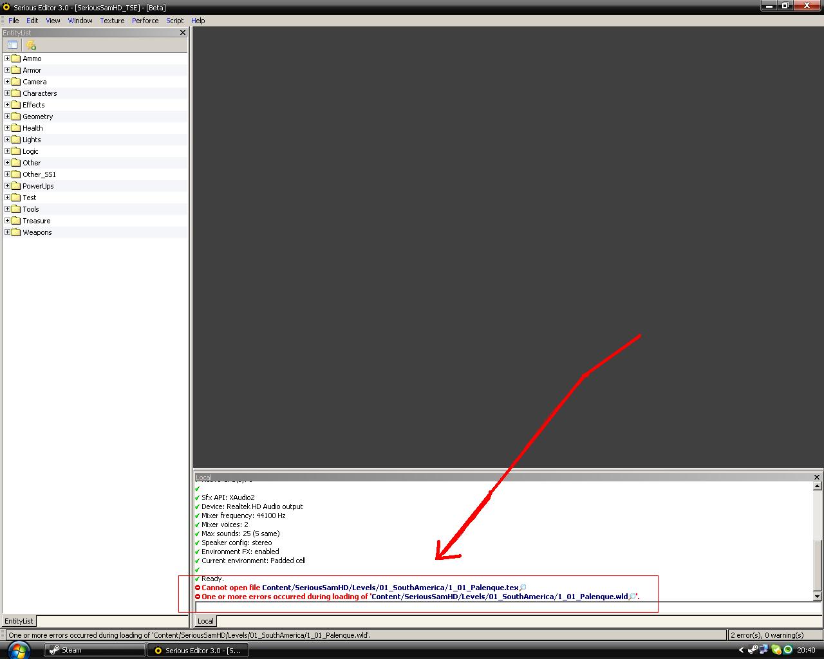Click the Content/...1_01_Palenque.tex file path link
The height and width of the screenshot is (659, 824).
pyautogui.click(x=390, y=588)
